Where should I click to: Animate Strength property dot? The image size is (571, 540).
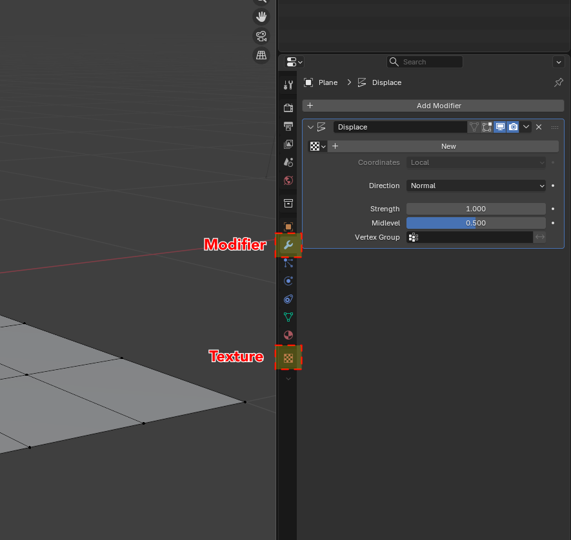(x=553, y=209)
